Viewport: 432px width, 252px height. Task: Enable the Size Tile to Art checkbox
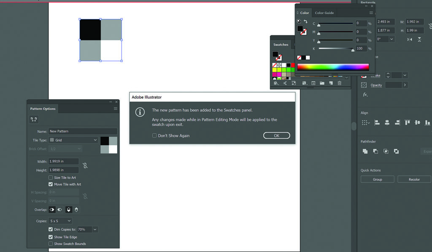(x=51, y=178)
